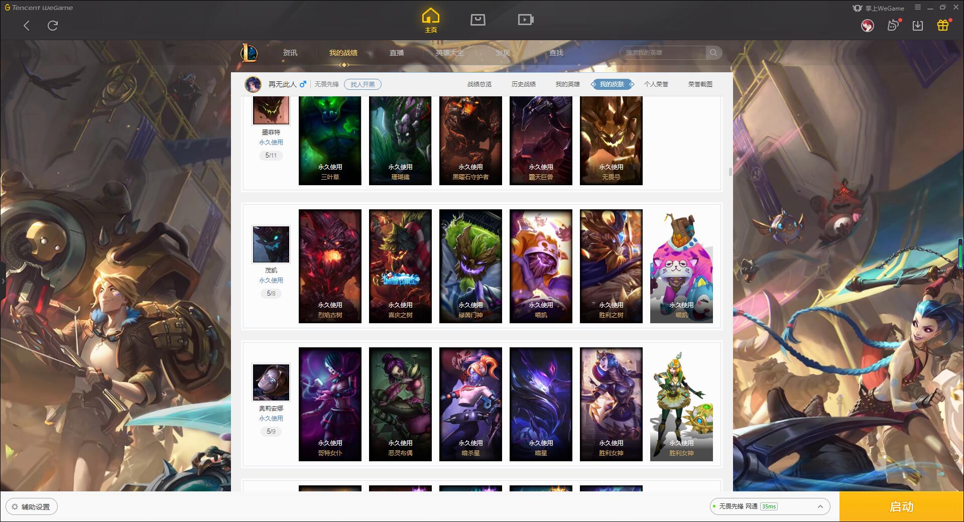Click the 5/11 skin count badge
The image size is (964, 522).
click(271, 155)
